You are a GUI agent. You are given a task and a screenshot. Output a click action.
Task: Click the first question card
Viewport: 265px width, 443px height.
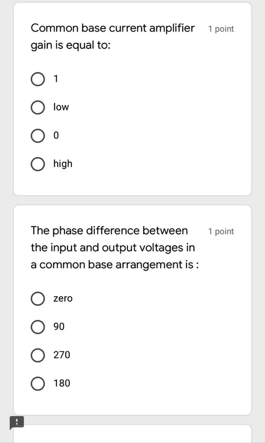click(132, 97)
